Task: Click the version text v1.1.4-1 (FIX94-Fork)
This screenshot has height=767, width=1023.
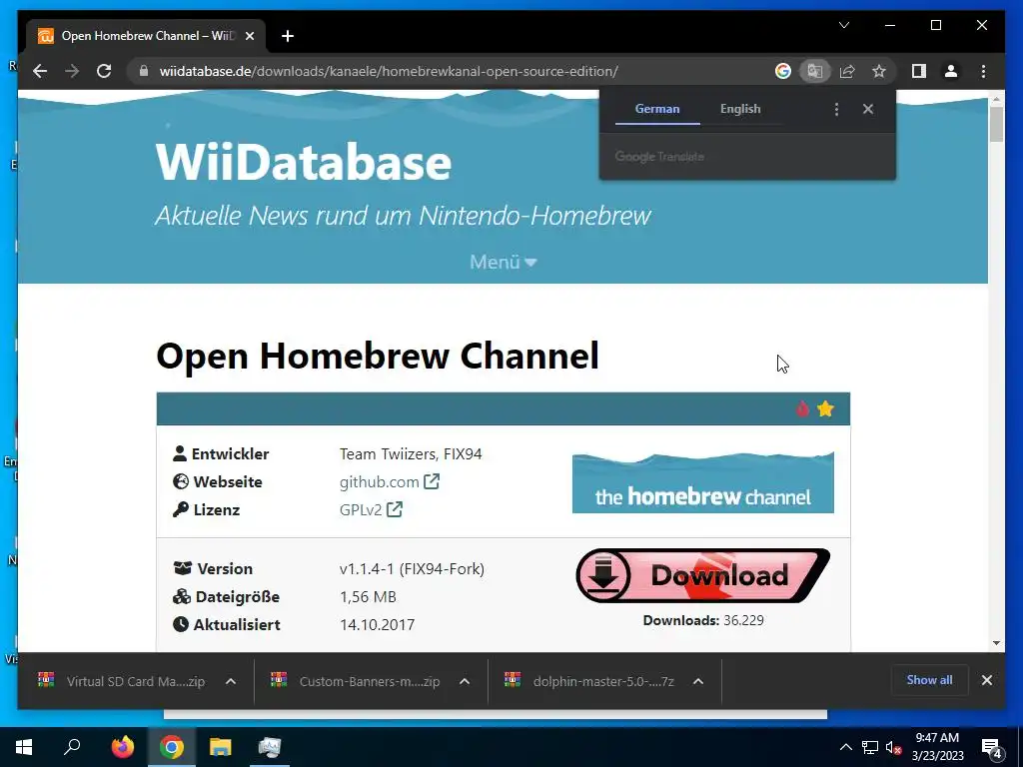Action: click(412, 568)
